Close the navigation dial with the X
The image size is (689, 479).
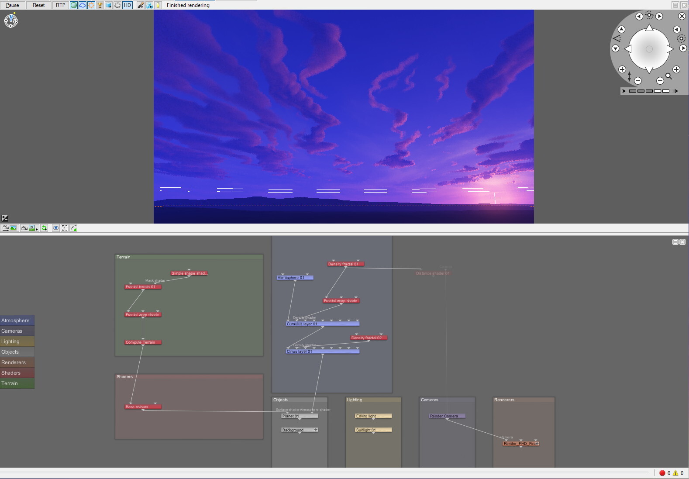[x=682, y=16]
